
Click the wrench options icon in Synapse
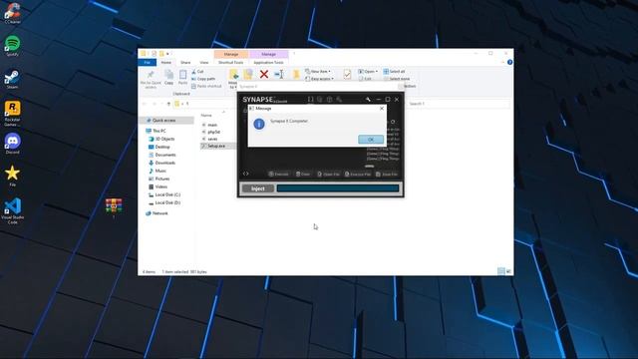(x=368, y=100)
